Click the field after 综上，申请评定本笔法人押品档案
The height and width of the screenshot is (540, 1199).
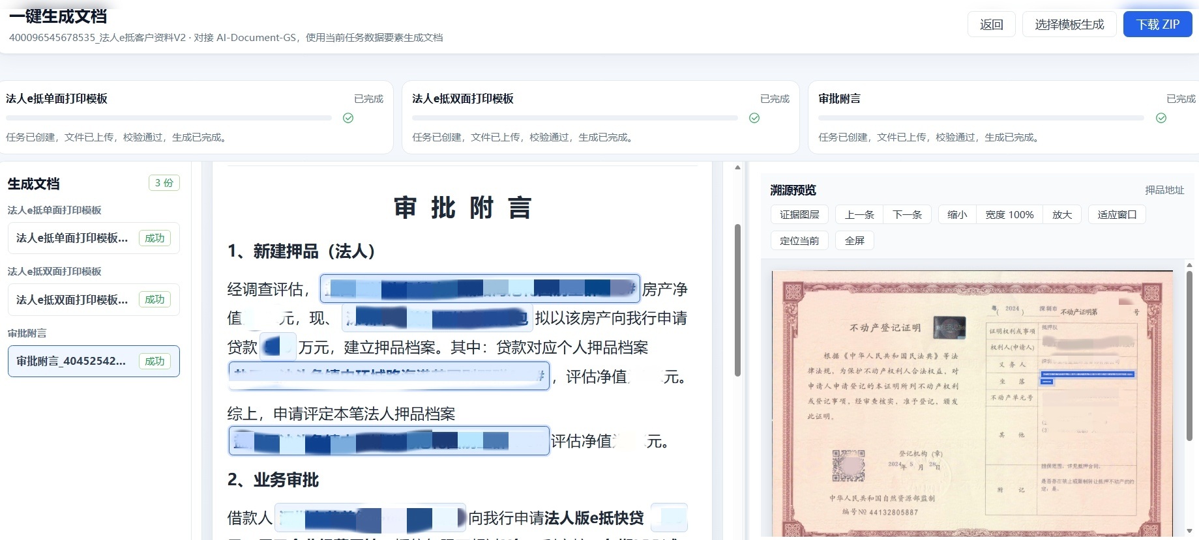(x=389, y=440)
